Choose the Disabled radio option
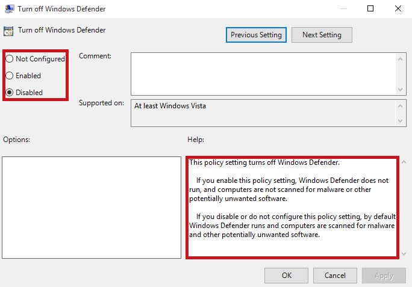The height and width of the screenshot is (287, 412). 10,93
